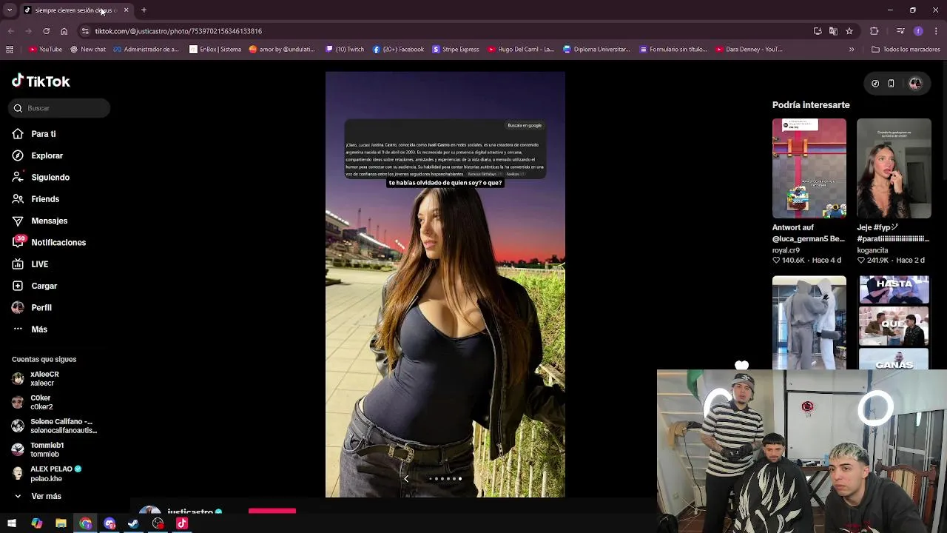Open the Chrome apps grid shortcut
Viewport: 947px width, 533px height.
[x=10, y=50]
